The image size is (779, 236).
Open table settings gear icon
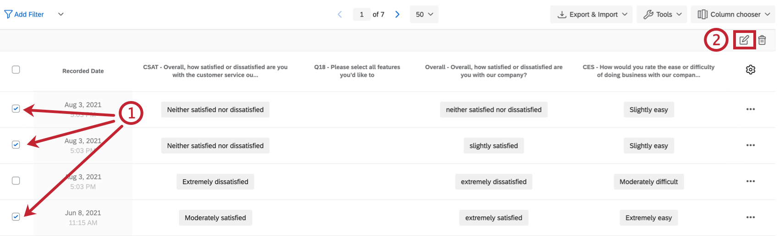pos(751,70)
